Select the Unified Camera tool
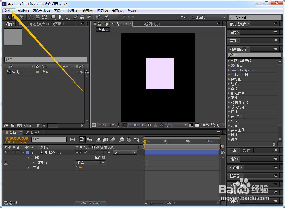 pyautogui.click(x=38, y=17)
